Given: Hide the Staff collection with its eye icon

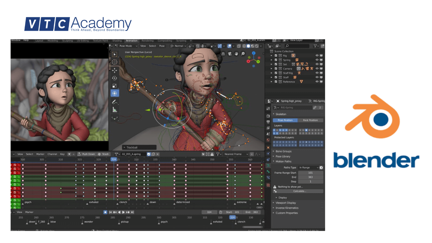Looking at the screenshot, I should point(317,77).
